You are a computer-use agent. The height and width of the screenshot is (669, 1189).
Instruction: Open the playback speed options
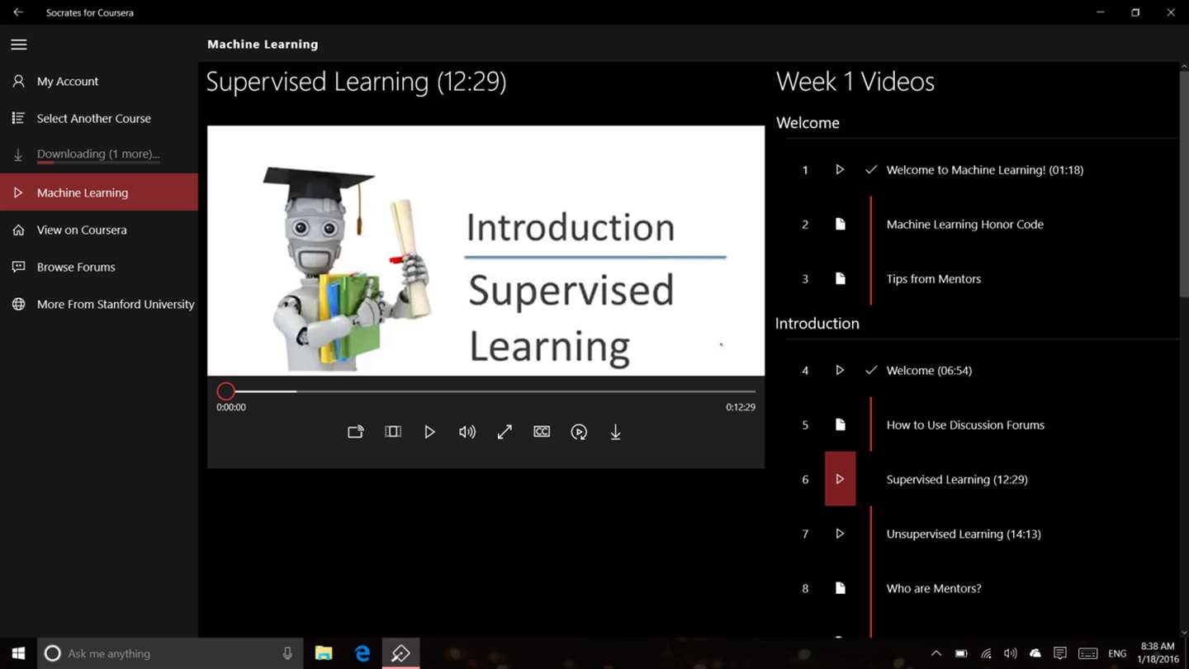tap(579, 432)
